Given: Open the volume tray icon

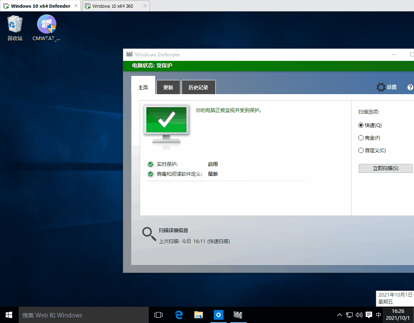Looking at the screenshot, I should (359, 315).
